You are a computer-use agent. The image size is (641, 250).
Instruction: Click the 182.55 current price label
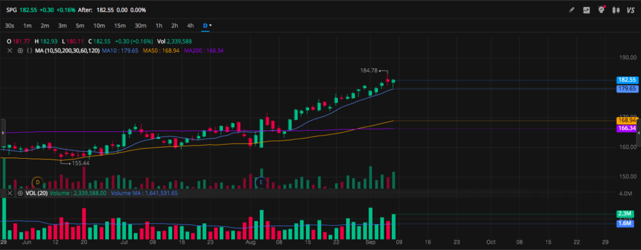pyautogui.click(x=627, y=80)
